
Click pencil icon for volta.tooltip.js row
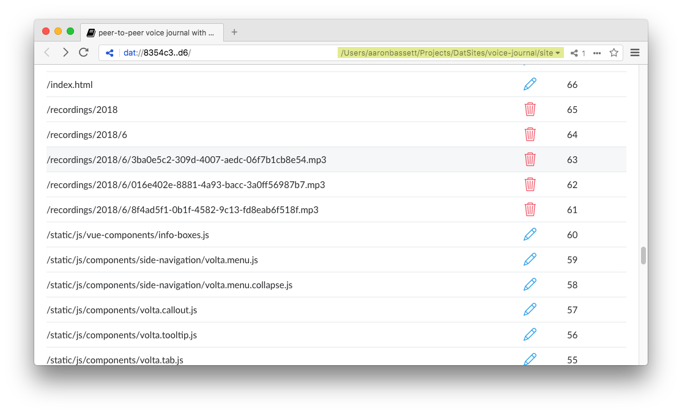click(530, 335)
